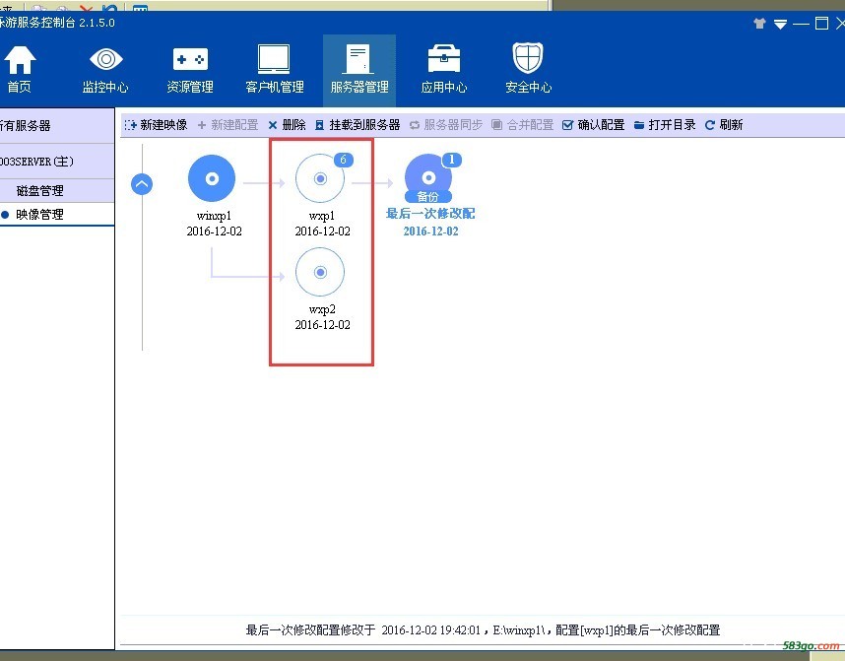The width and height of the screenshot is (845, 661).
Task: Click 刷新 to refresh the image list
Action: click(724, 125)
